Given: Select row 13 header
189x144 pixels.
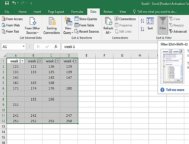Looking at the screenshot, I should 3,126.
